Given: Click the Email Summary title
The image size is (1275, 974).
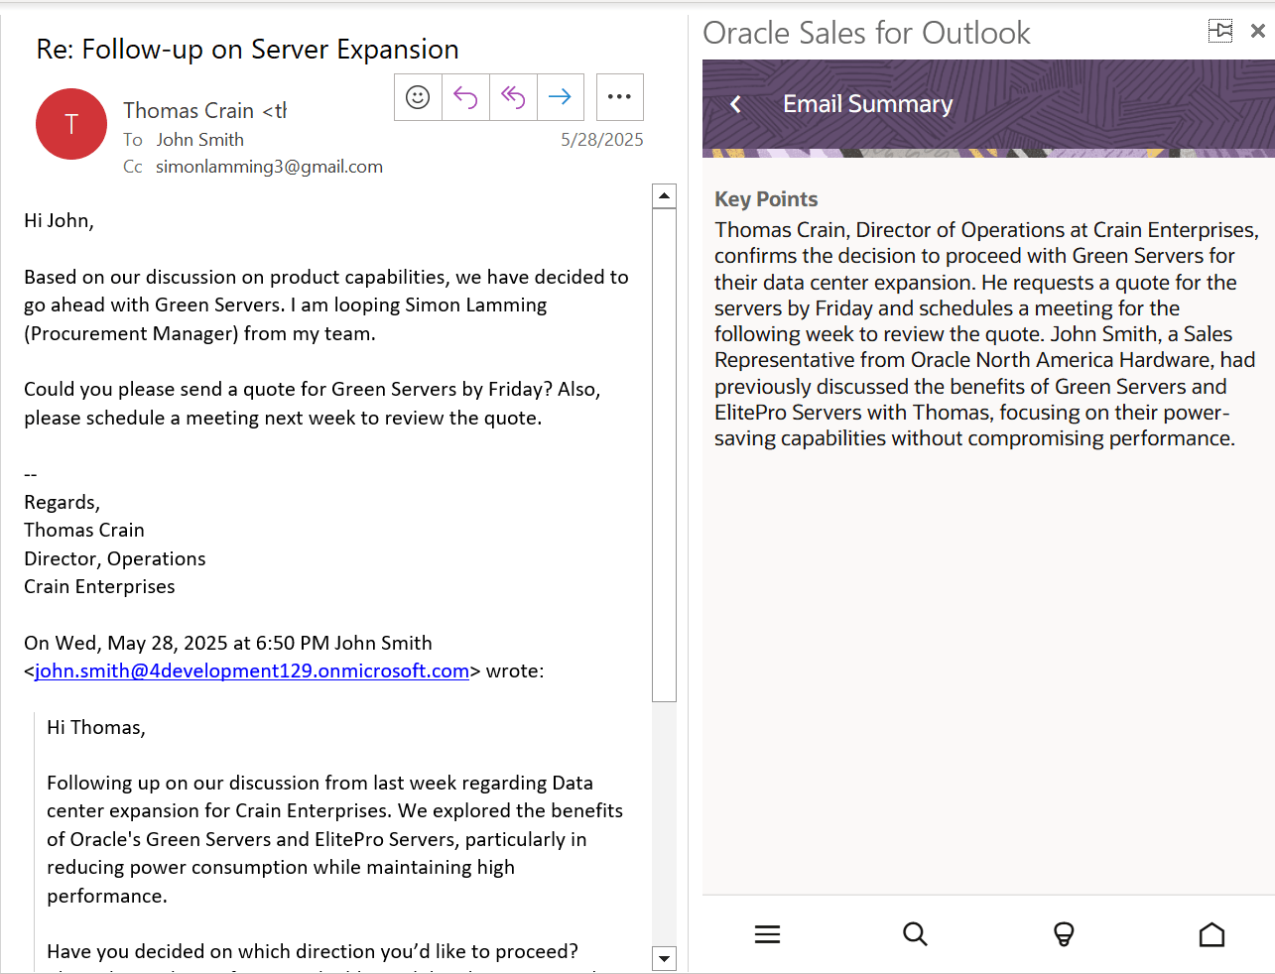Looking at the screenshot, I should tap(867, 104).
